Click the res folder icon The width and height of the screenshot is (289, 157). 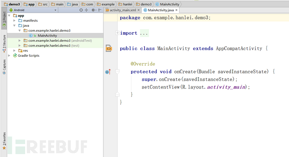coord(20,51)
